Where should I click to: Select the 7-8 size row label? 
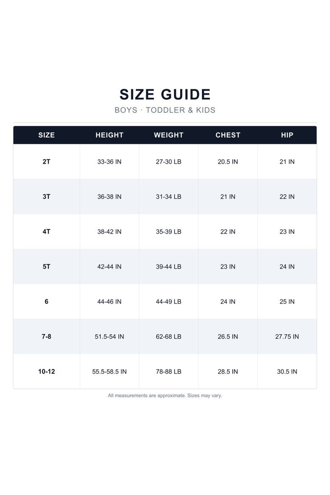pyautogui.click(x=47, y=336)
